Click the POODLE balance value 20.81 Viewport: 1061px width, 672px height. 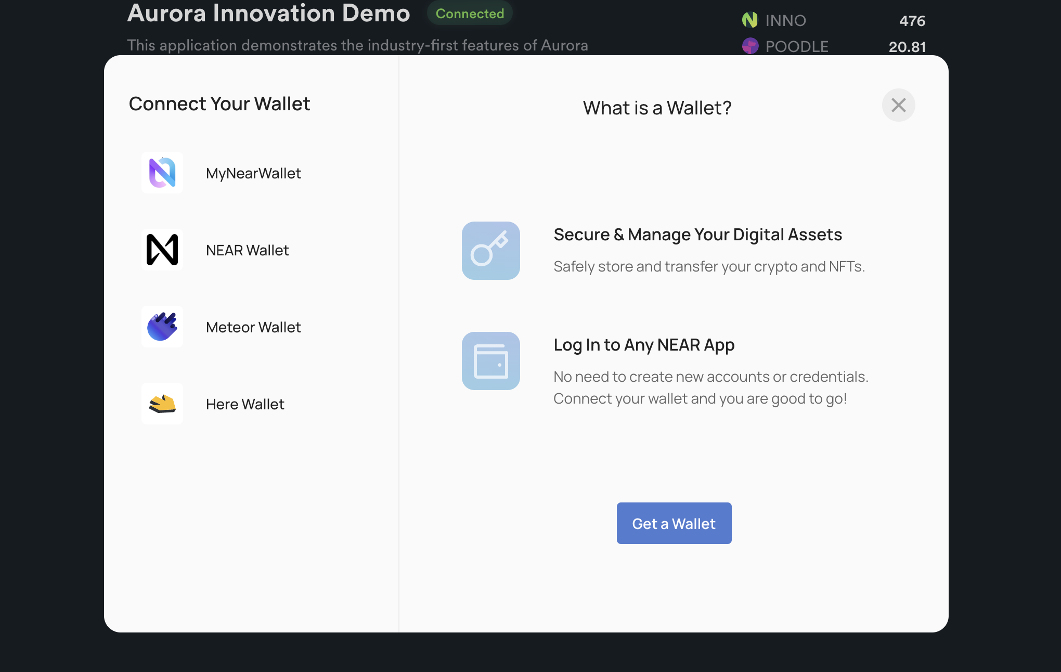tap(907, 47)
